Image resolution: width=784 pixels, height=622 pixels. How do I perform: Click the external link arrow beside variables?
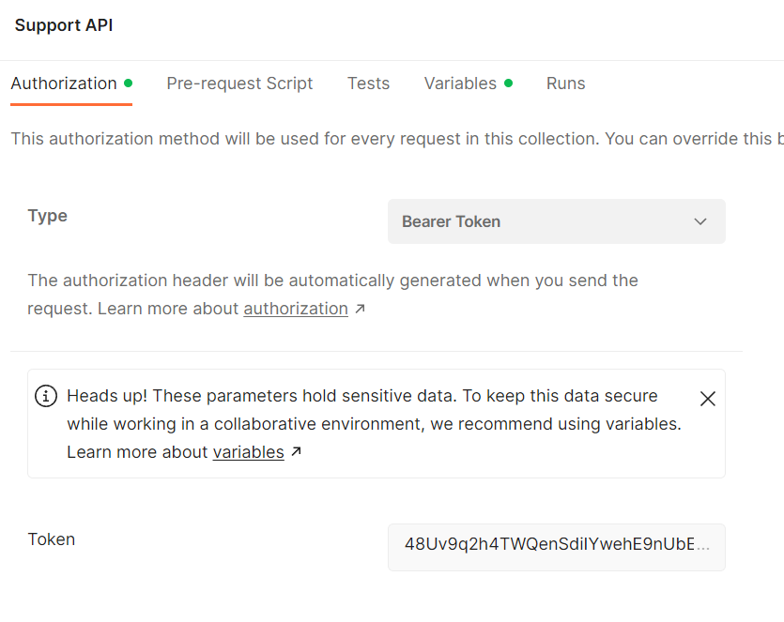(295, 451)
